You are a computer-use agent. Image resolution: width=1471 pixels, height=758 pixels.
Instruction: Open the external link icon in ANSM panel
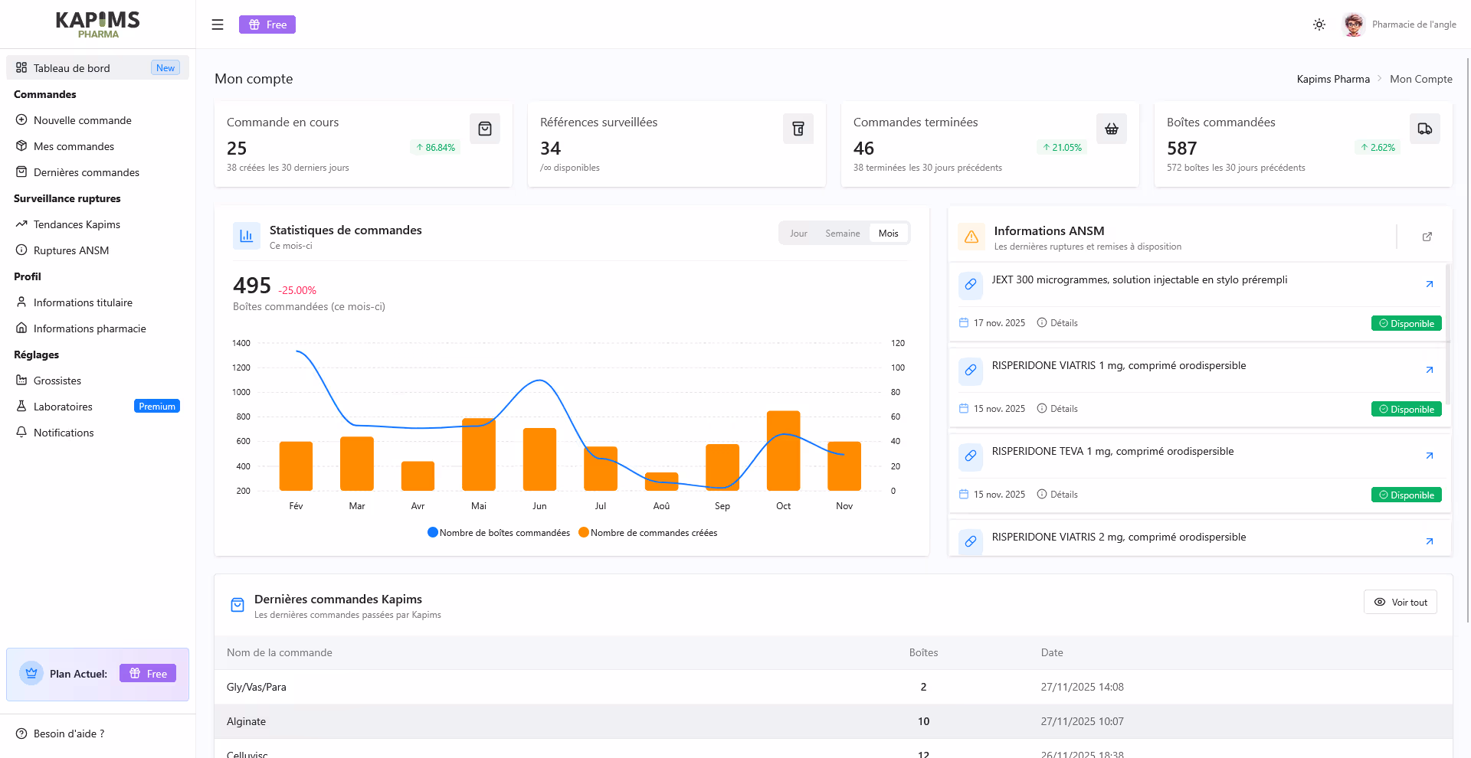point(1427,237)
